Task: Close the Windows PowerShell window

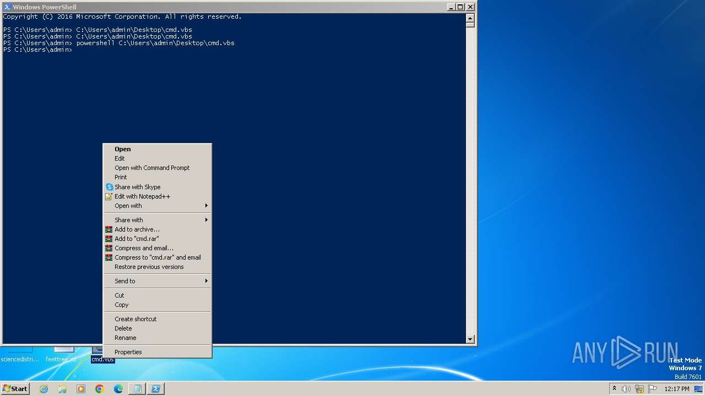Action: click(x=470, y=7)
